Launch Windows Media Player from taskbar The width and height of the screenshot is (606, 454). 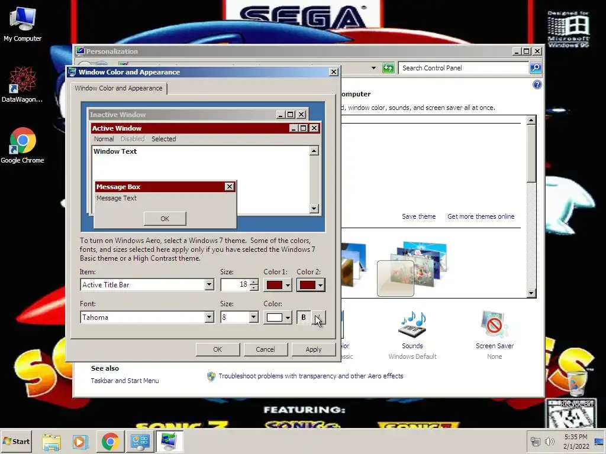[80, 441]
